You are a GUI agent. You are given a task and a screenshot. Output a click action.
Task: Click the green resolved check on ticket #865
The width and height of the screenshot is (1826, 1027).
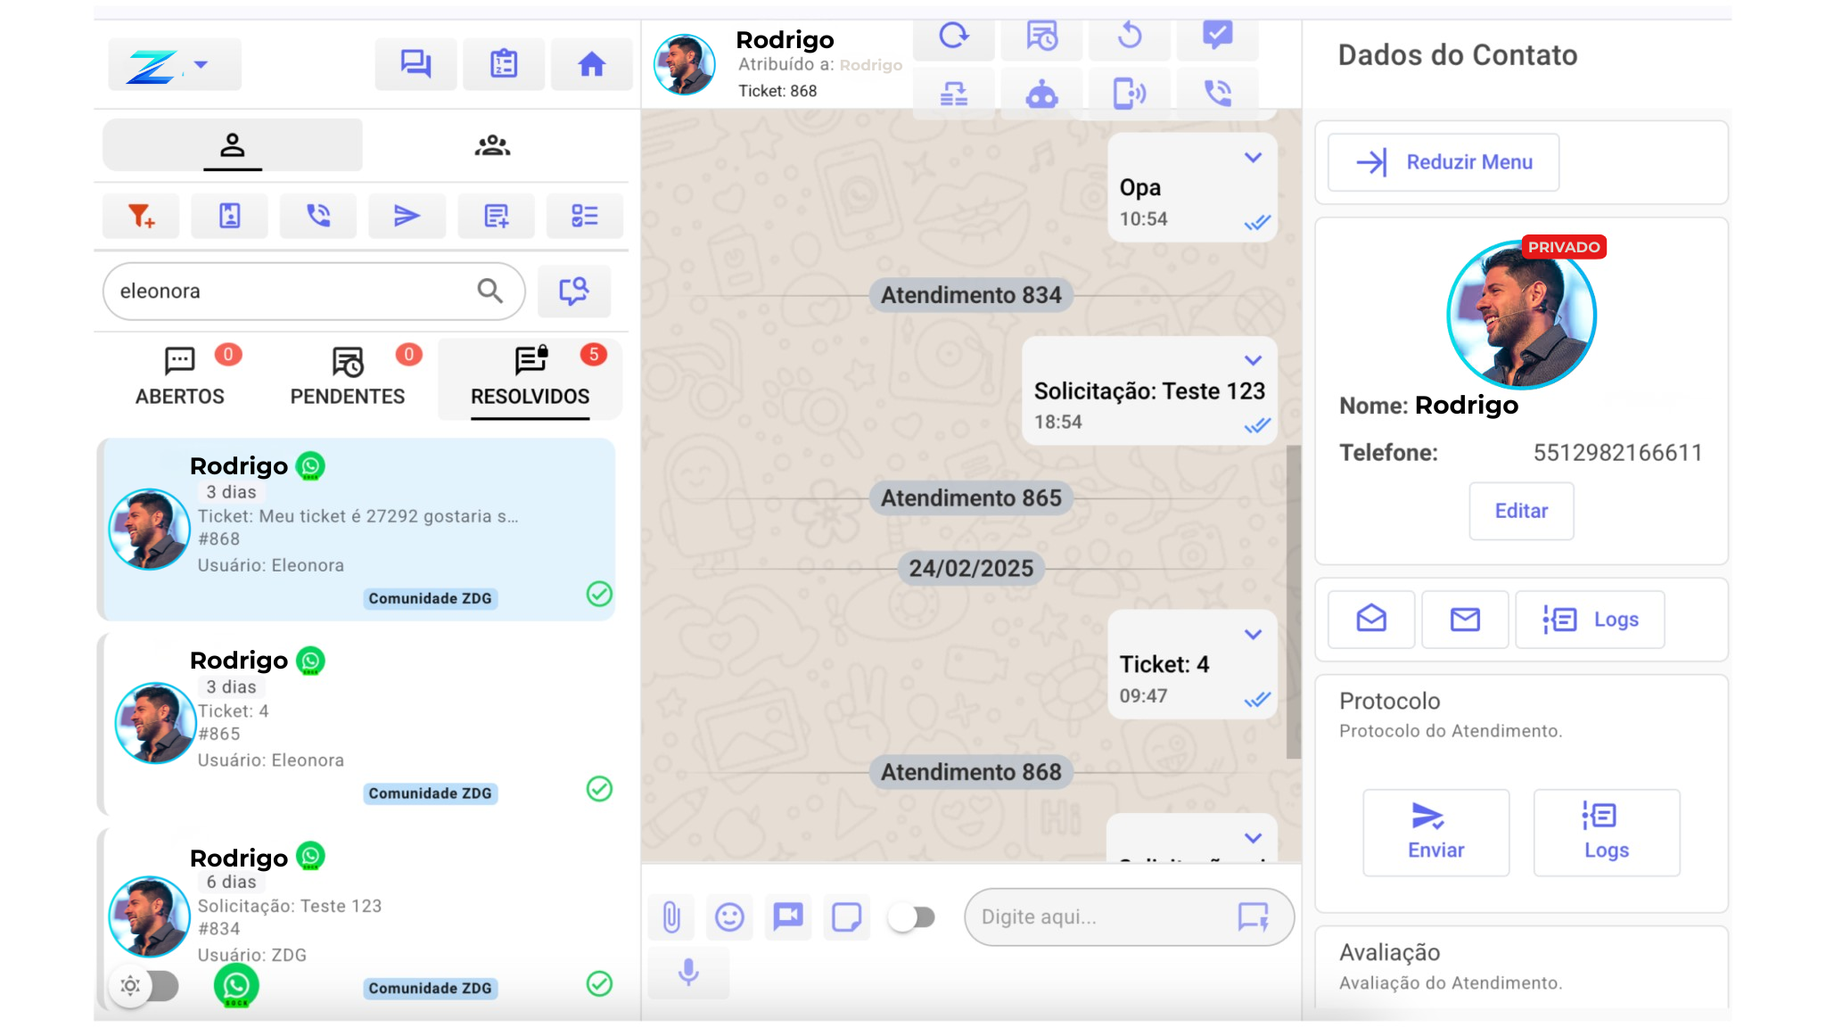coord(599,789)
